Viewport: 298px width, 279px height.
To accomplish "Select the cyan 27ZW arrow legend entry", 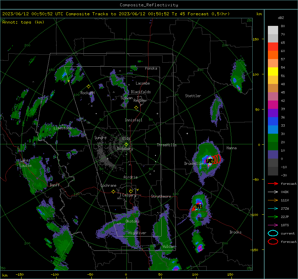I will [273, 209].
